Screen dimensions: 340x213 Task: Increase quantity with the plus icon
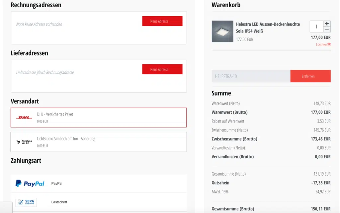(327, 24)
